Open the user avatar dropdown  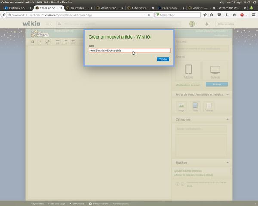pyautogui.click(x=193, y=24)
